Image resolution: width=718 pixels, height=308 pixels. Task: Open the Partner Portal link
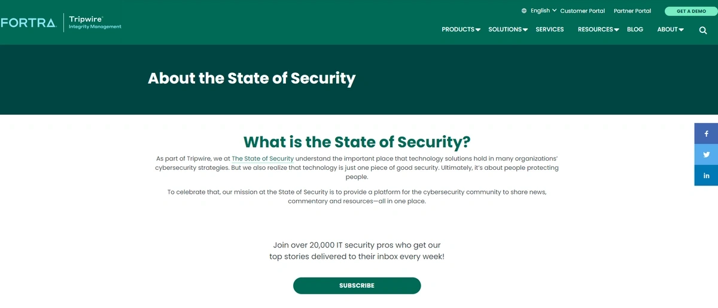(632, 11)
